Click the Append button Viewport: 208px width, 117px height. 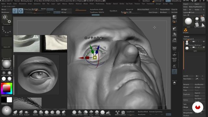click(x=200, y=93)
